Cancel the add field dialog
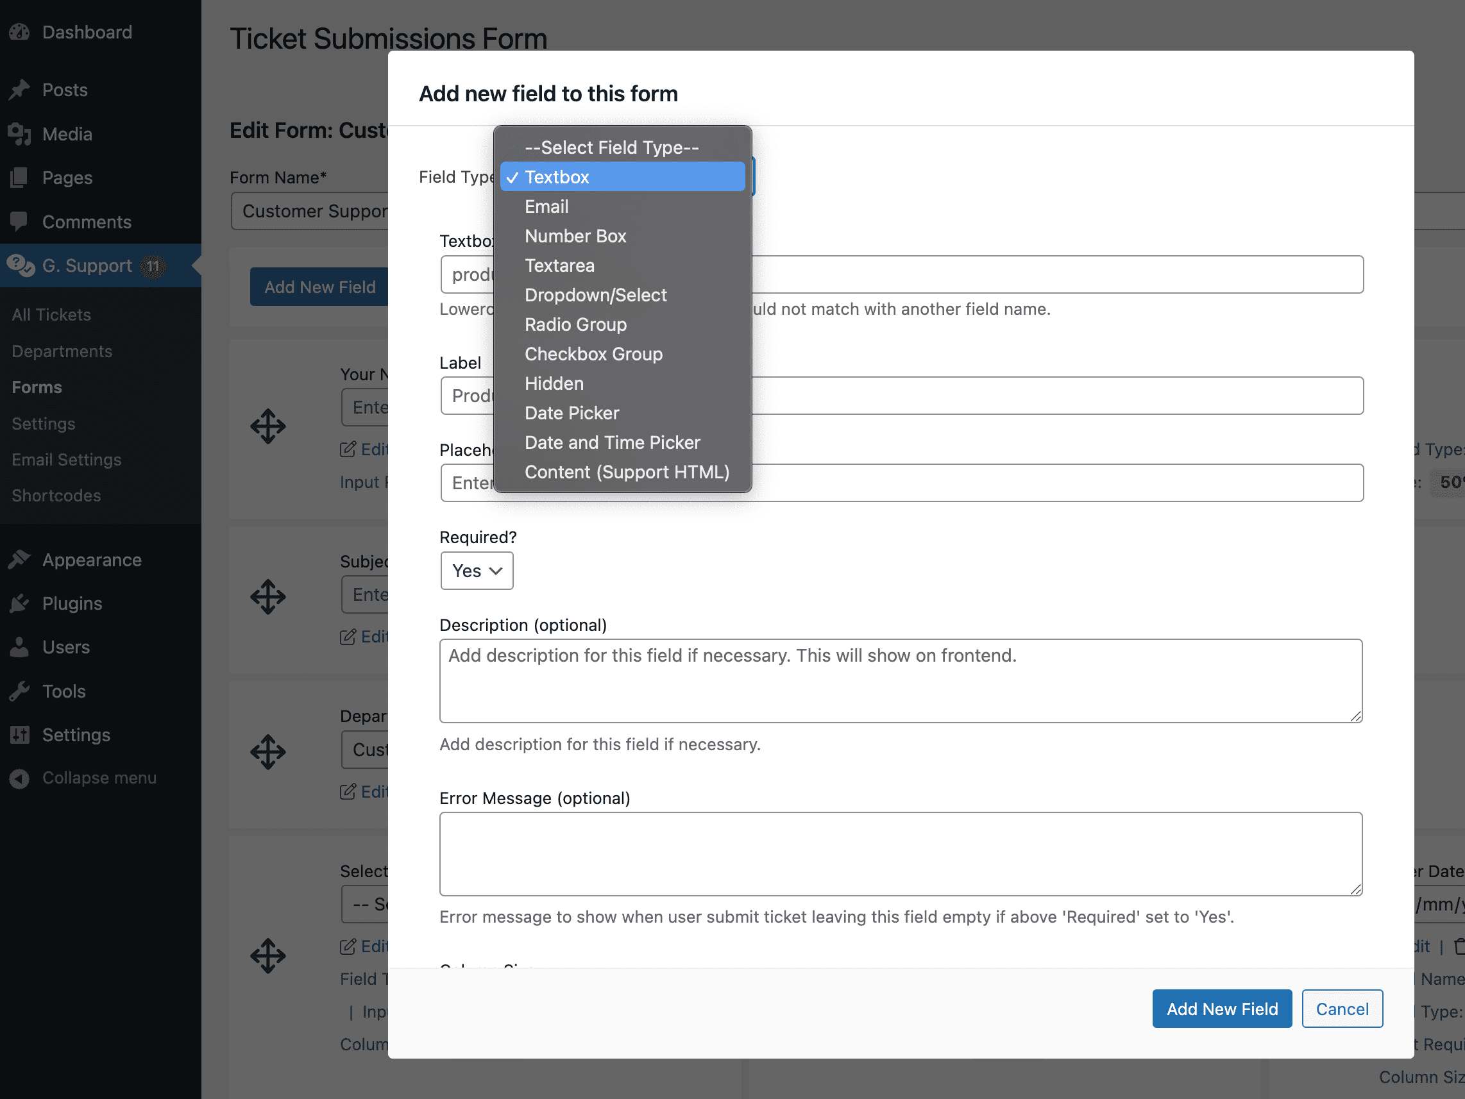The image size is (1465, 1099). point(1341,1009)
